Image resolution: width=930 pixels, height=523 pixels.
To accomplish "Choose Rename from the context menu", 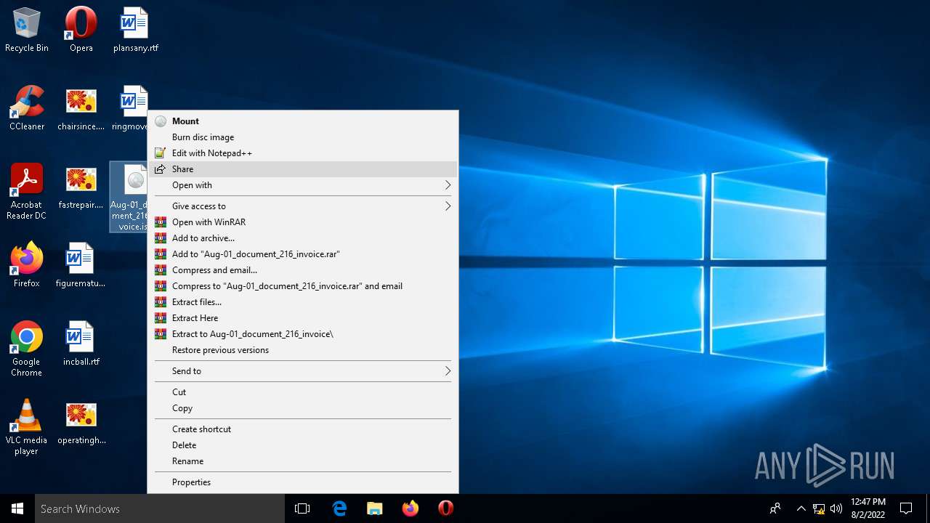I will [x=303, y=461].
